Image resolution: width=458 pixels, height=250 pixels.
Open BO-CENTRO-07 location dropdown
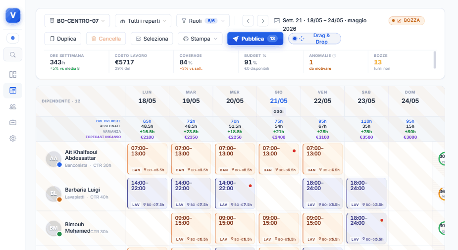[77, 21]
